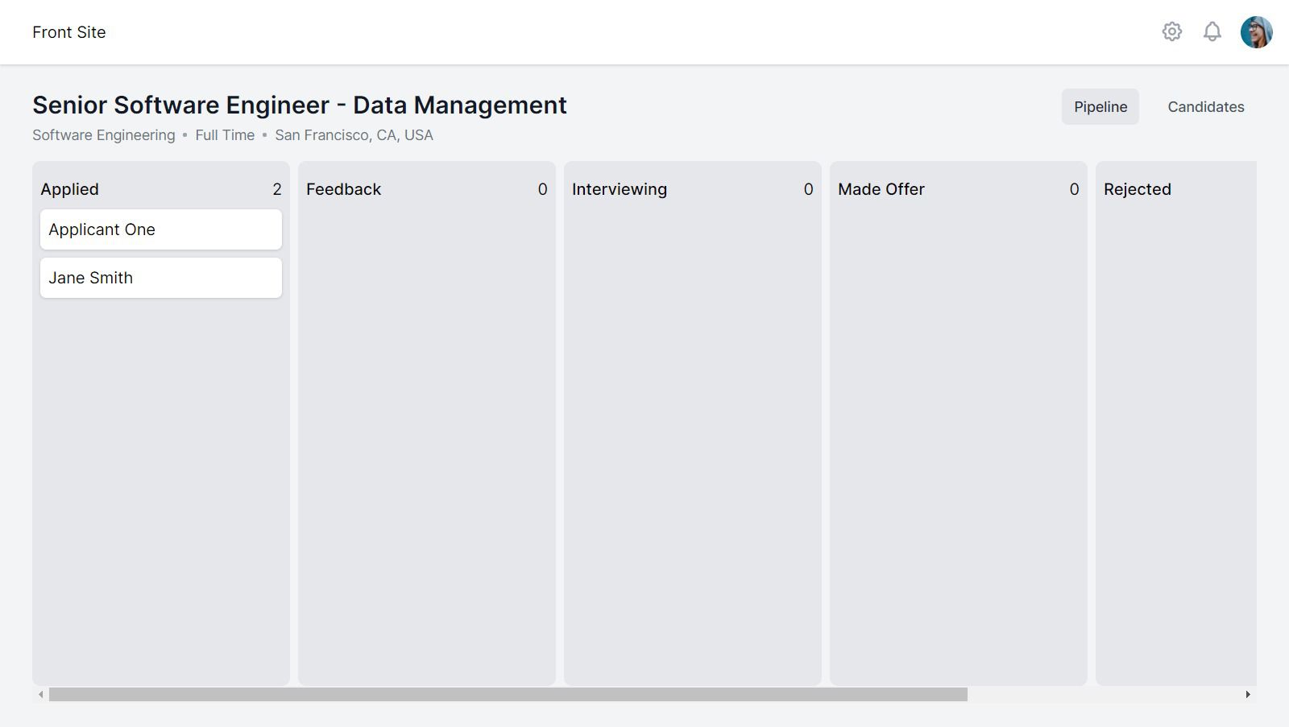Open the settings gear icon
This screenshot has width=1289, height=727.
1172,32
